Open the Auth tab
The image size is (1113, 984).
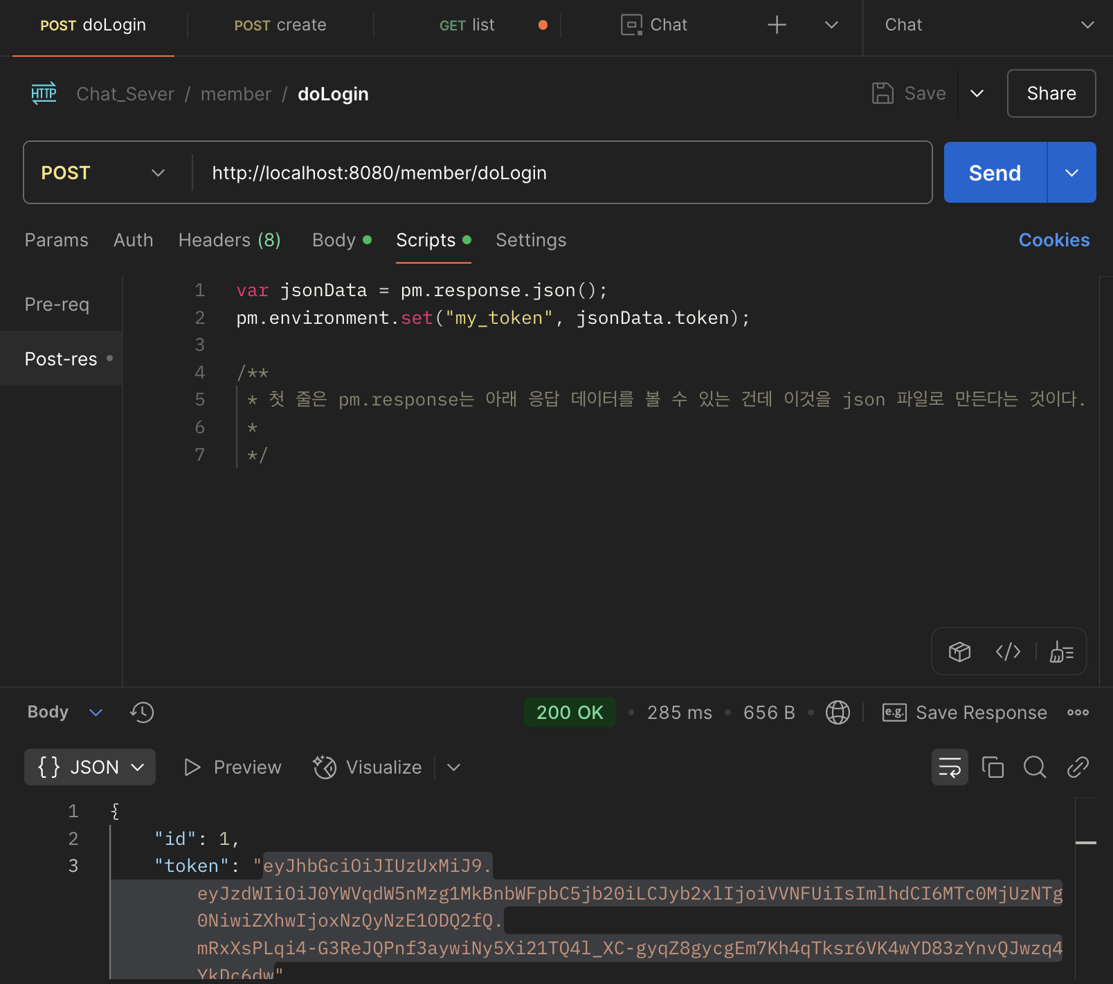[134, 240]
